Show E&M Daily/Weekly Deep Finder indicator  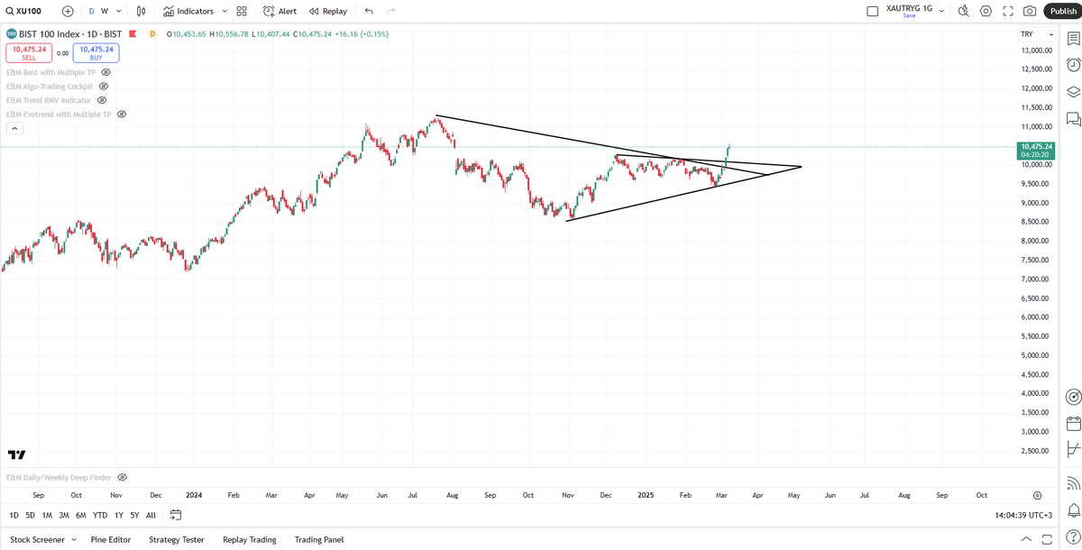[x=122, y=477]
